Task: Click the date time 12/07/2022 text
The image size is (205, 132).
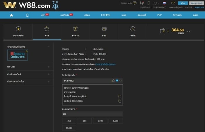Action: [153, 7]
